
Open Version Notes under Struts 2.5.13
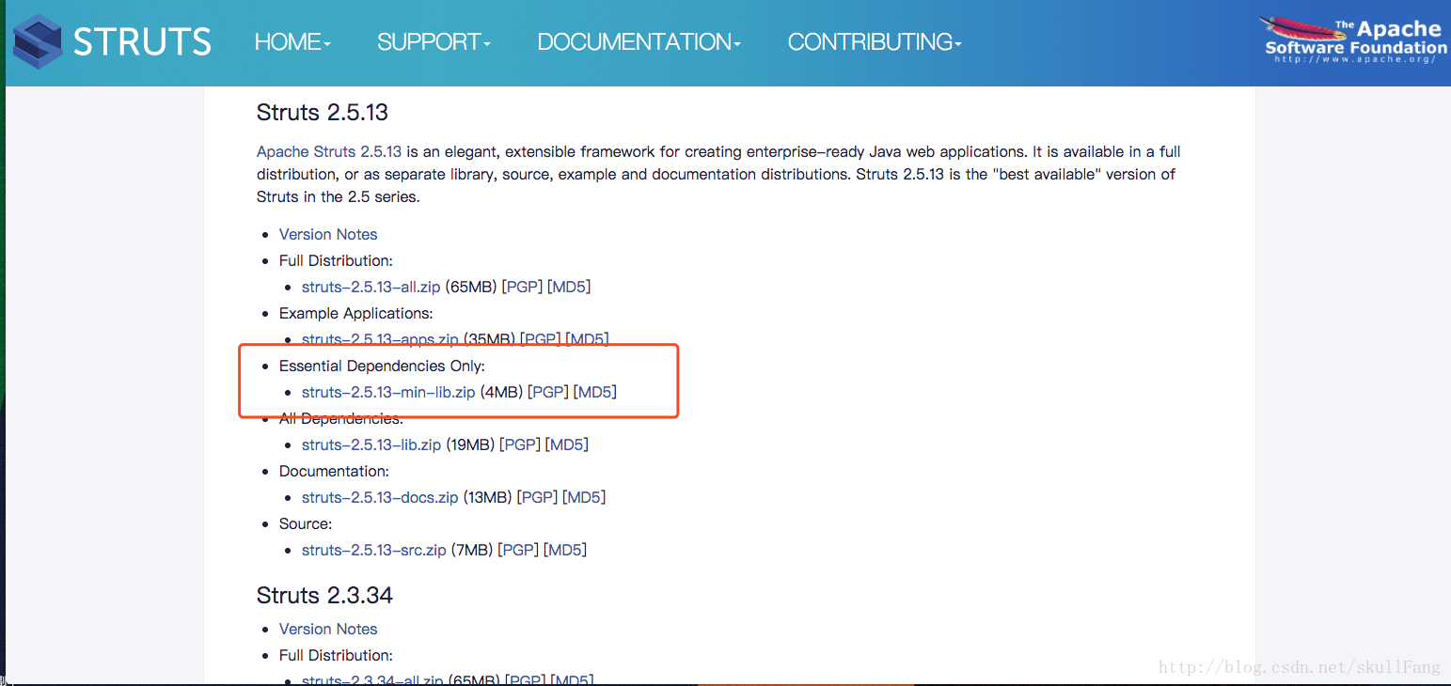[x=328, y=234]
